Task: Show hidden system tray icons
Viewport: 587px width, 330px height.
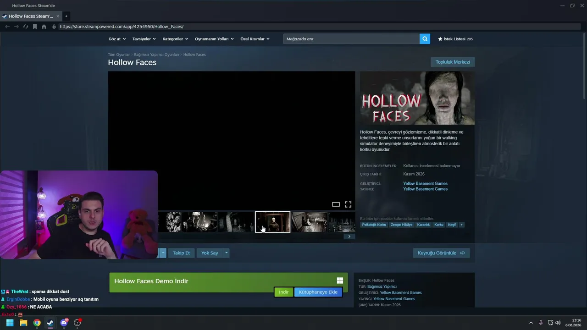Action: click(531, 323)
